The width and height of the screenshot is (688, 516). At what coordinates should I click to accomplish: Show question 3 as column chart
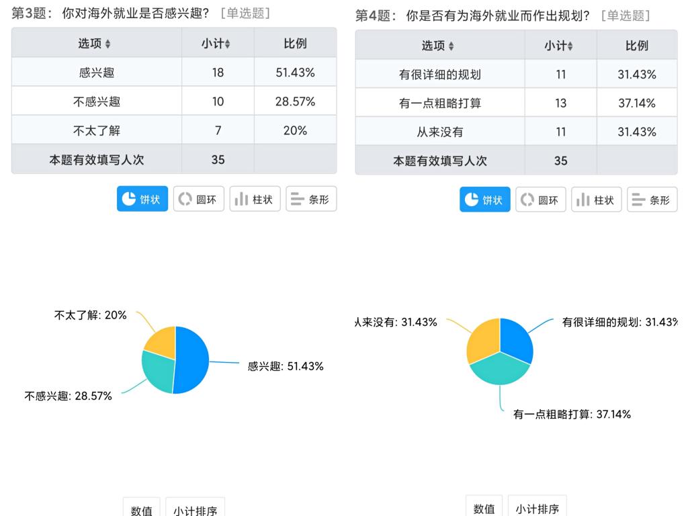(x=255, y=199)
